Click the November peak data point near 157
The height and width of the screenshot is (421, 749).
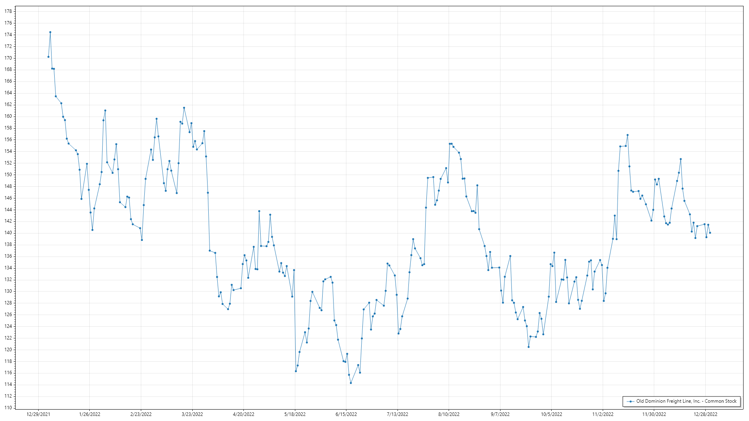point(627,135)
